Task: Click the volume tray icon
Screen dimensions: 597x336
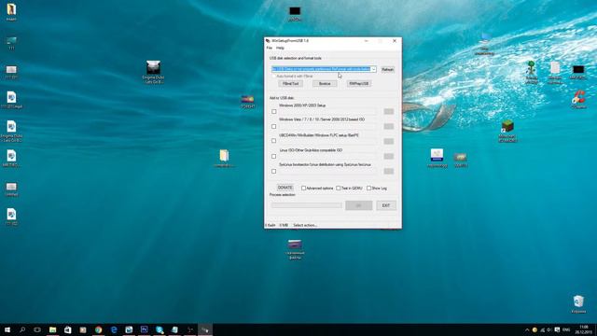Action: [549, 329]
